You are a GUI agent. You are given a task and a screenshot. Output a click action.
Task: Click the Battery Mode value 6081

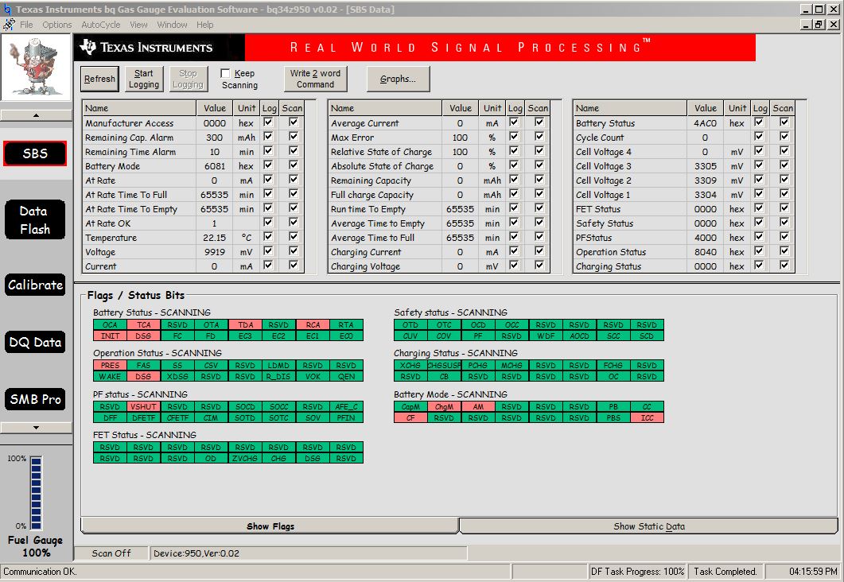tap(214, 166)
